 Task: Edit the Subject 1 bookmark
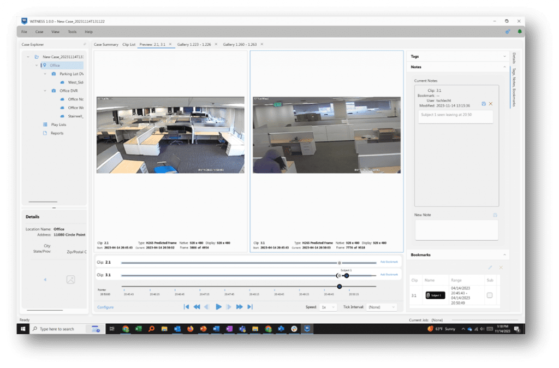pyautogui.click(x=490, y=268)
